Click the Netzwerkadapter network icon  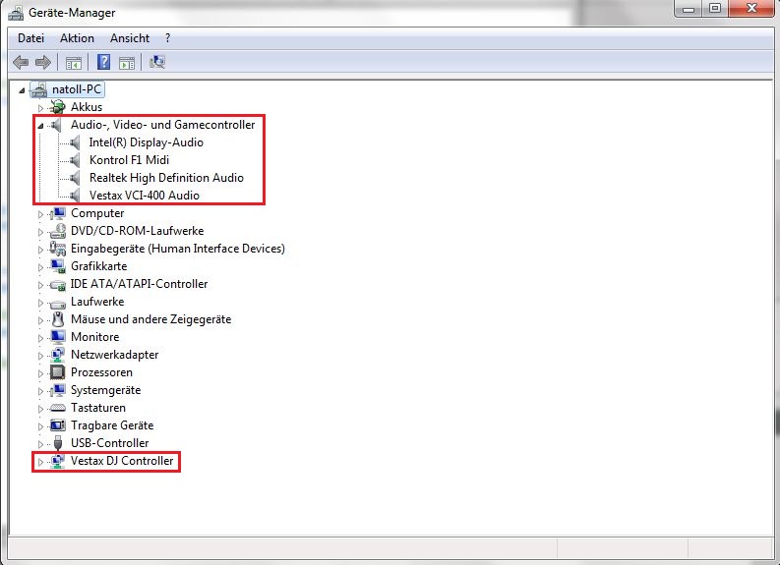[58, 355]
